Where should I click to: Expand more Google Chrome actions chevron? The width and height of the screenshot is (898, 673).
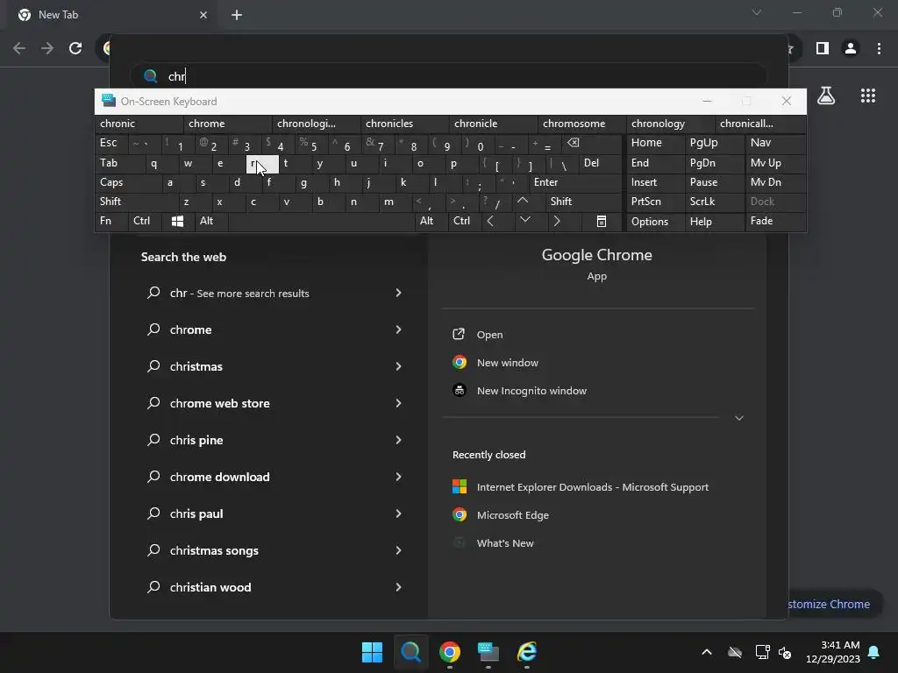click(x=738, y=418)
